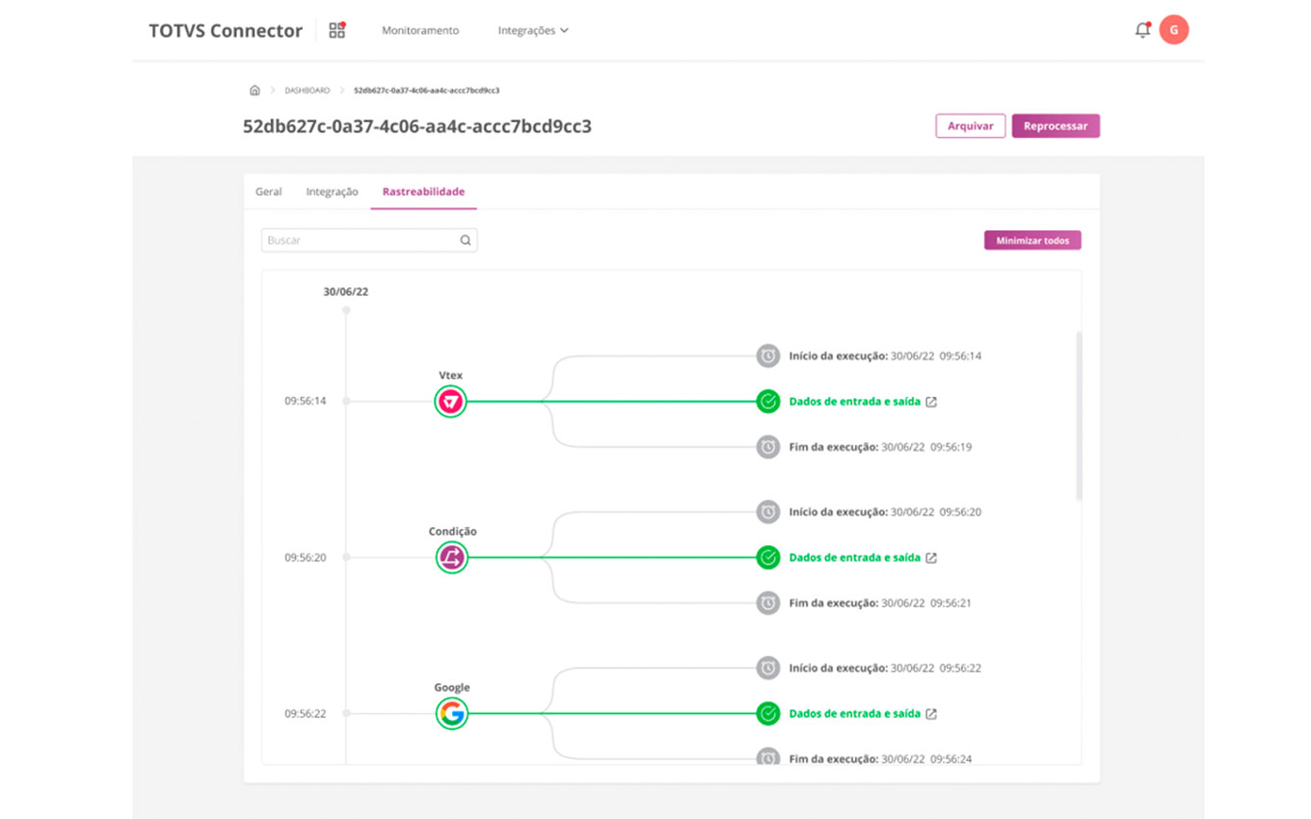Viewport: 1311px width, 819px height.
Task: Open the apps grid icon beside the logo
Action: tap(336, 30)
